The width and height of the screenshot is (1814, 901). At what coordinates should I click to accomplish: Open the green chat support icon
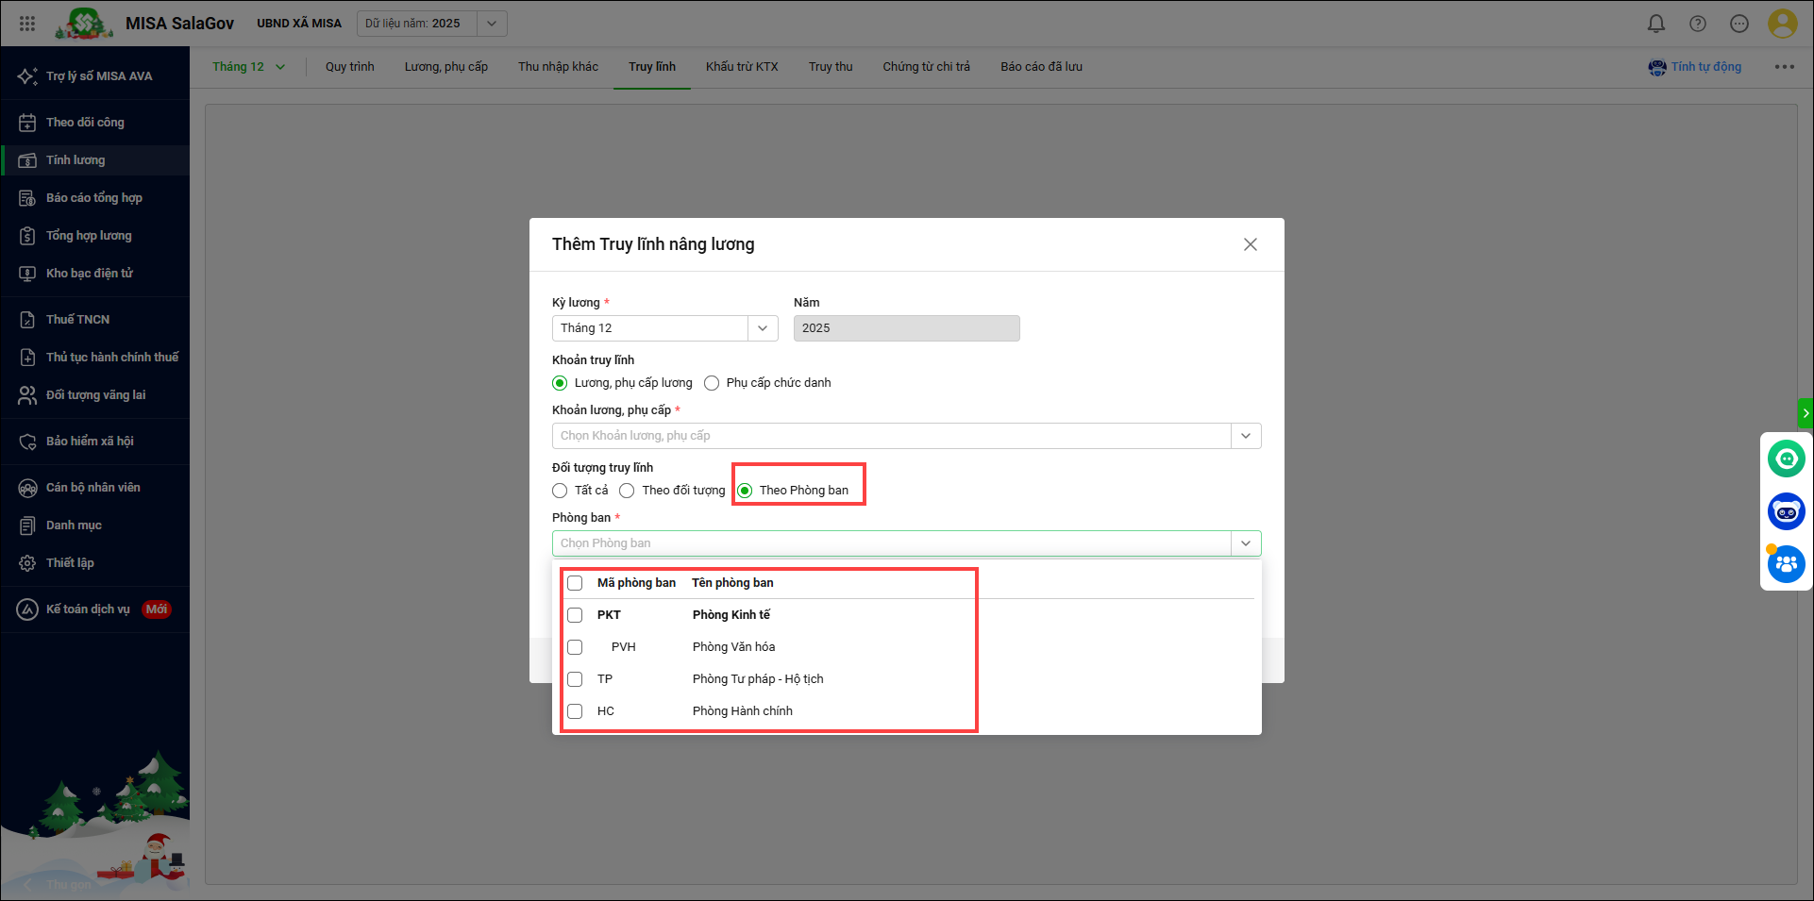coord(1786,459)
